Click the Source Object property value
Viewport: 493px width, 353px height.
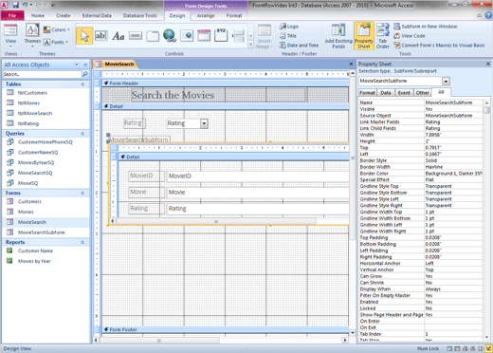pyautogui.click(x=453, y=116)
